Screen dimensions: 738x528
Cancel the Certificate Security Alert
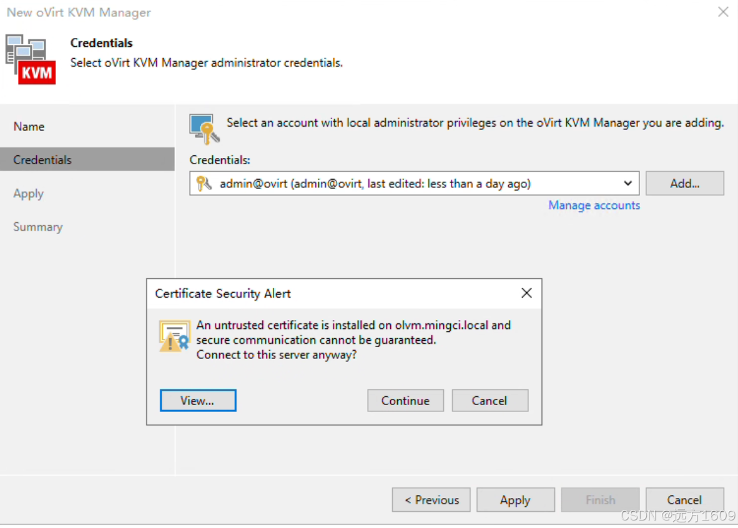point(490,401)
